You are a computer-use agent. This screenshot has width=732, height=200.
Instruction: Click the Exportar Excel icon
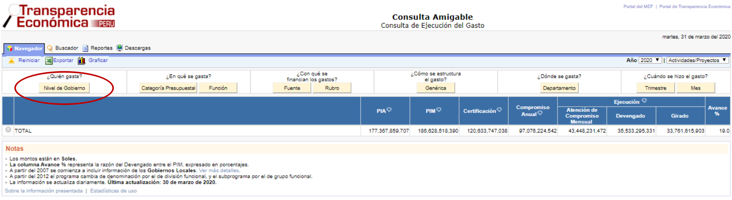[49, 60]
